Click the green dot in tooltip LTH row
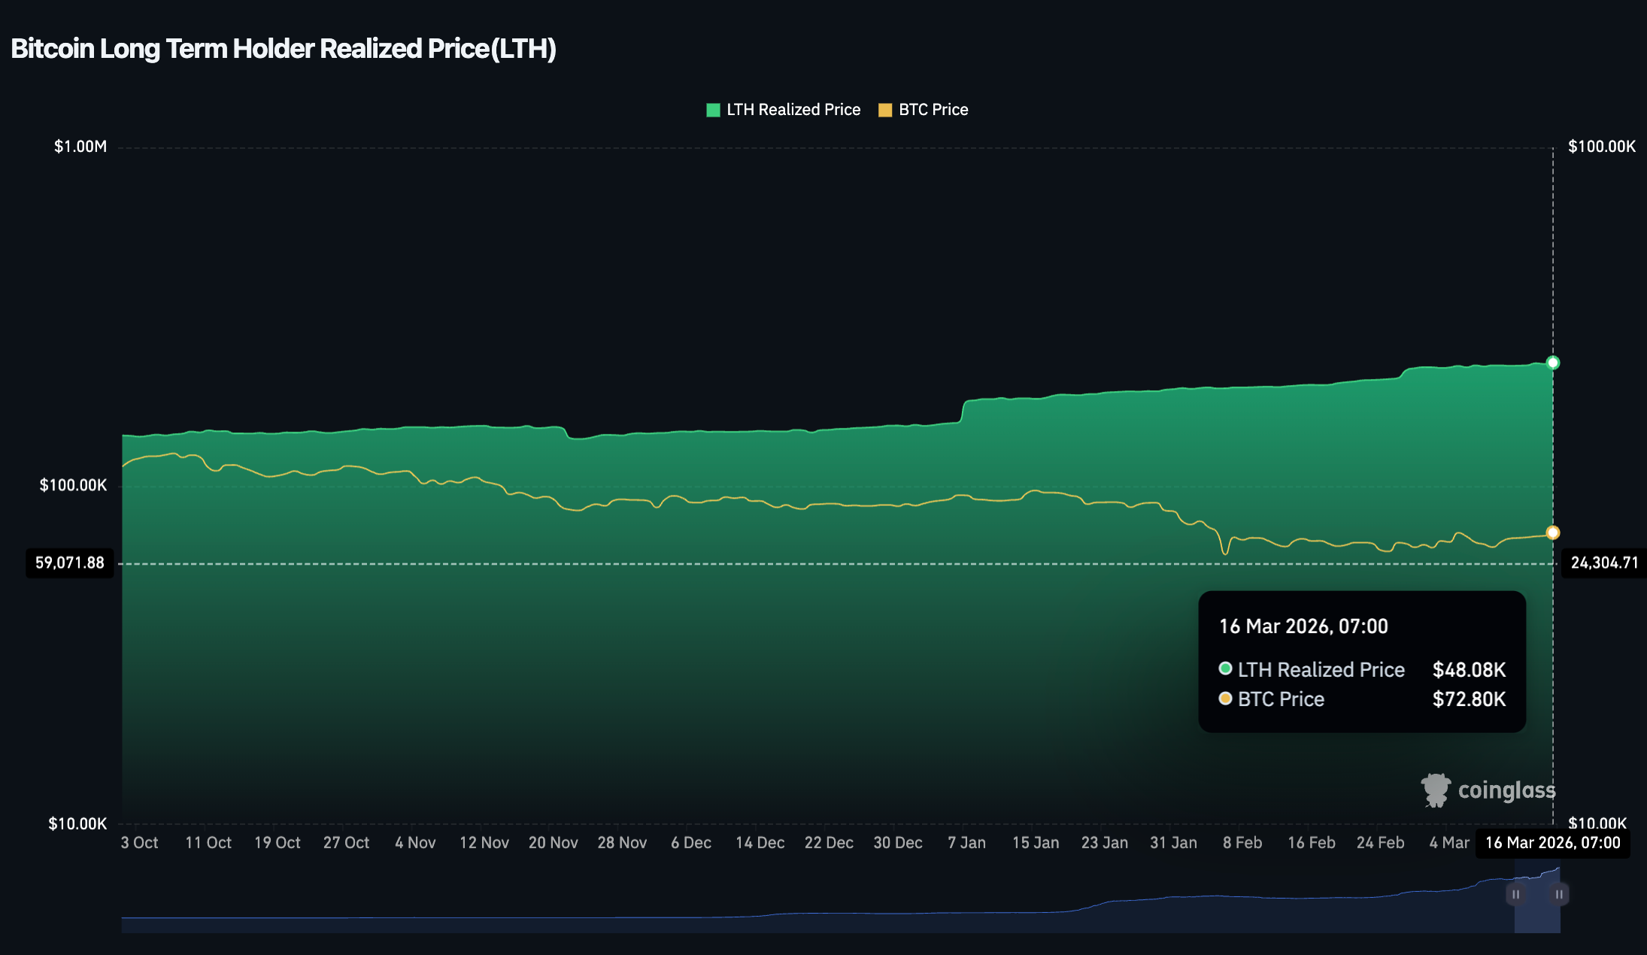The height and width of the screenshot is (955, 1647). click(x=1225, y=668)
